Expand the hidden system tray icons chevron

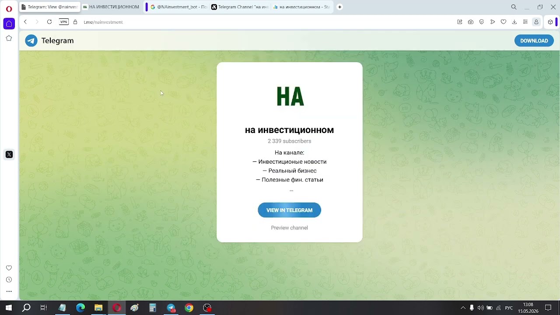pos(463,308)
